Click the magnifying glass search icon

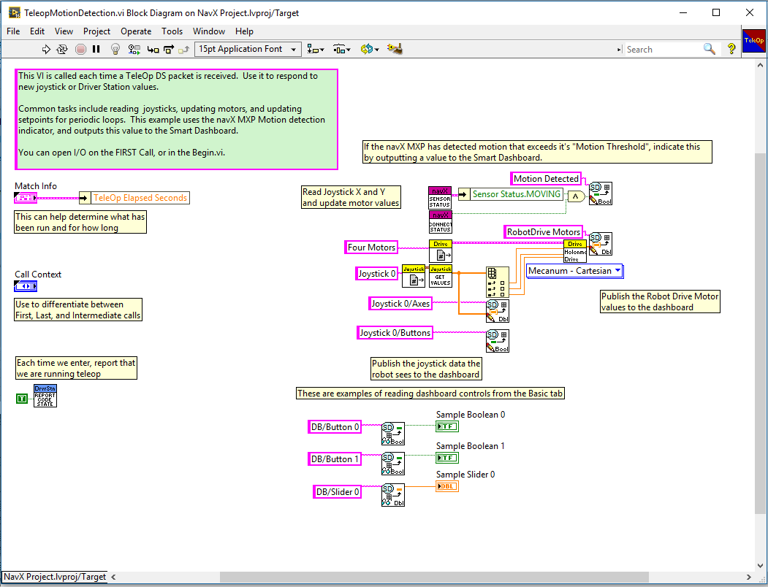click(710, 49)
